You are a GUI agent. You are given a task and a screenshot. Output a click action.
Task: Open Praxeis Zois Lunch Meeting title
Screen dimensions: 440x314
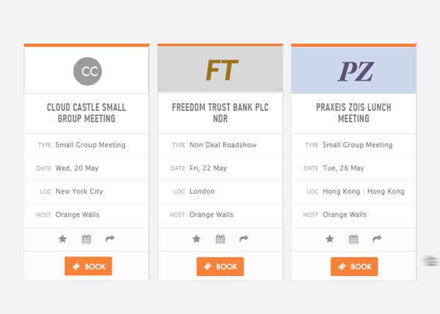click(353, 113)
